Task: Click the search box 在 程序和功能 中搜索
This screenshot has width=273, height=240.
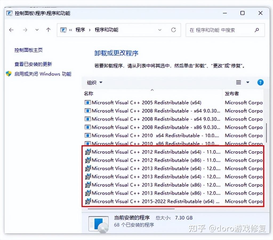Action: pyautogui.click(x=225, y=30)
